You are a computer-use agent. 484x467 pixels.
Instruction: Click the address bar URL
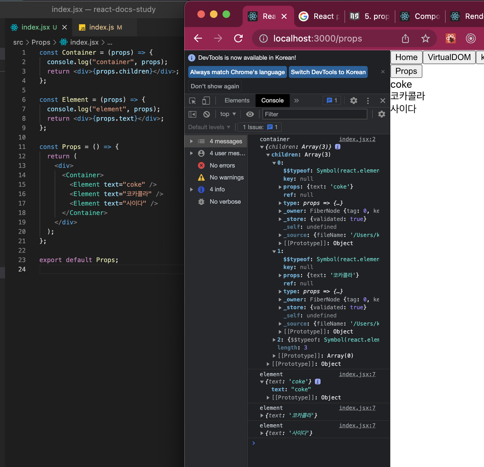[318, 39]
